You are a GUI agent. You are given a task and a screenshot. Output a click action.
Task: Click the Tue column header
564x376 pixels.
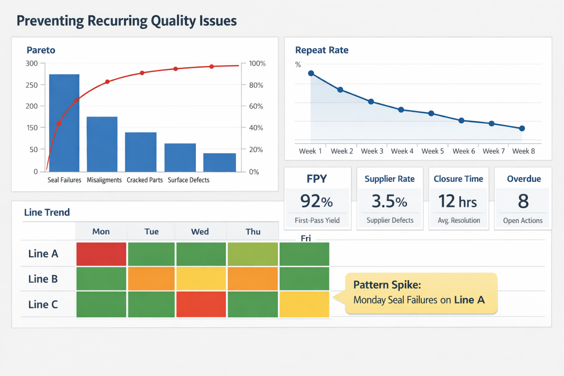click(x=151, y=231)
